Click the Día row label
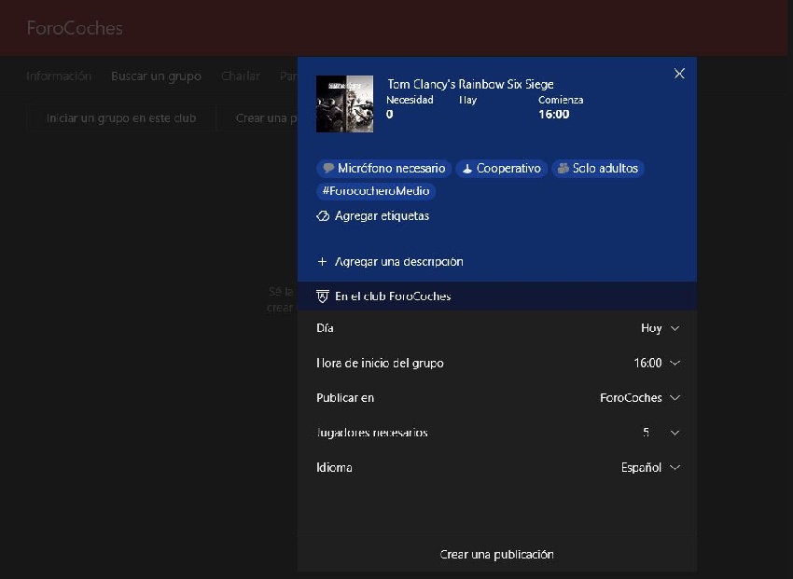 (325, 328)
